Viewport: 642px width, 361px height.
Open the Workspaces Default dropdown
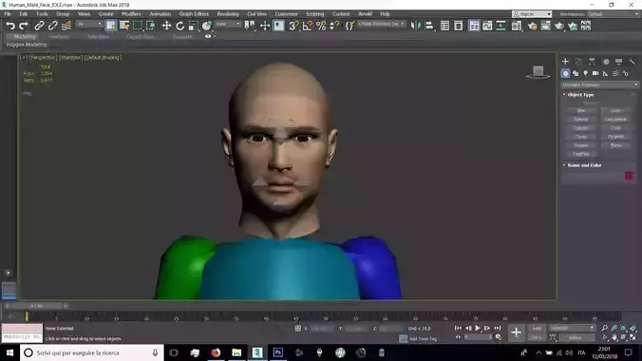click(613, 14)
